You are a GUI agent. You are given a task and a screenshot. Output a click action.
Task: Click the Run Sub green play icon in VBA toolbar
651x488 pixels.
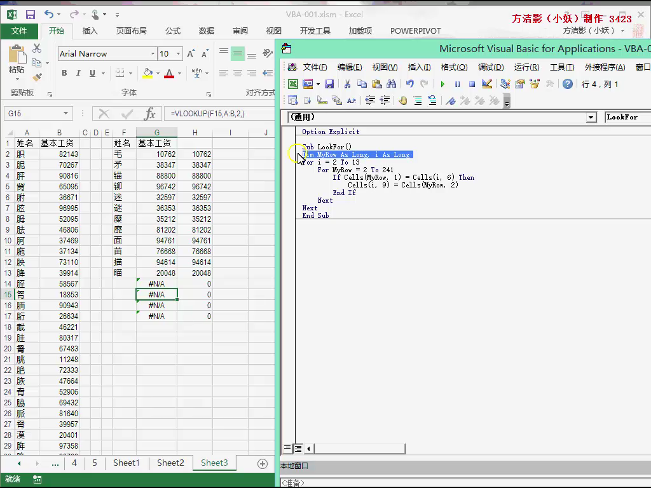coord(442,85)
